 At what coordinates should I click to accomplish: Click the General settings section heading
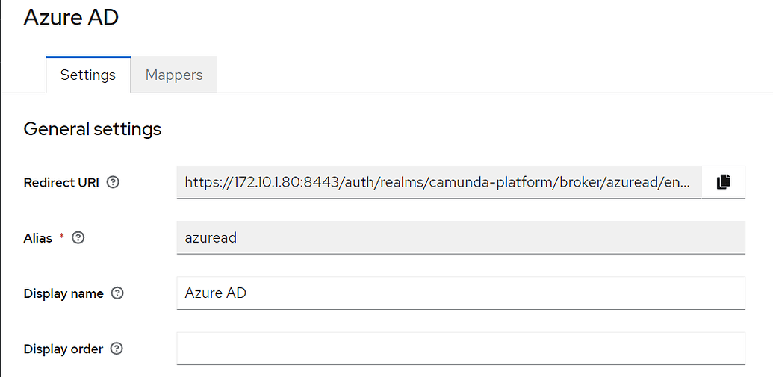click(x=92, y=129)
